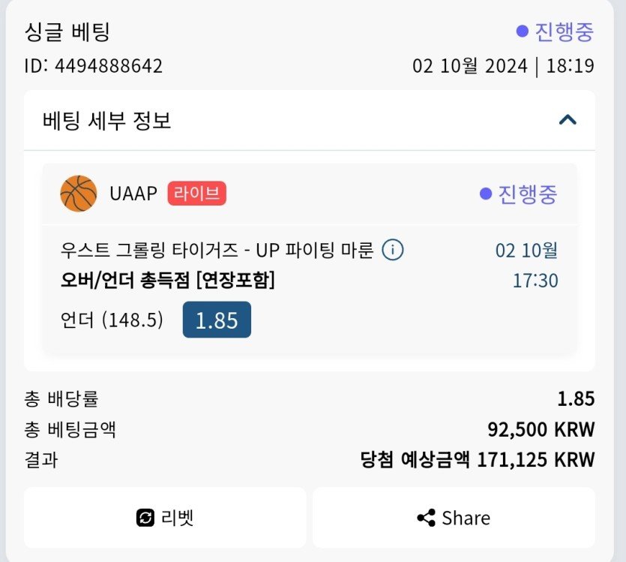
Task: Open match info via the circled i icon
Action: pyautogui.click(x=393, y=250)
